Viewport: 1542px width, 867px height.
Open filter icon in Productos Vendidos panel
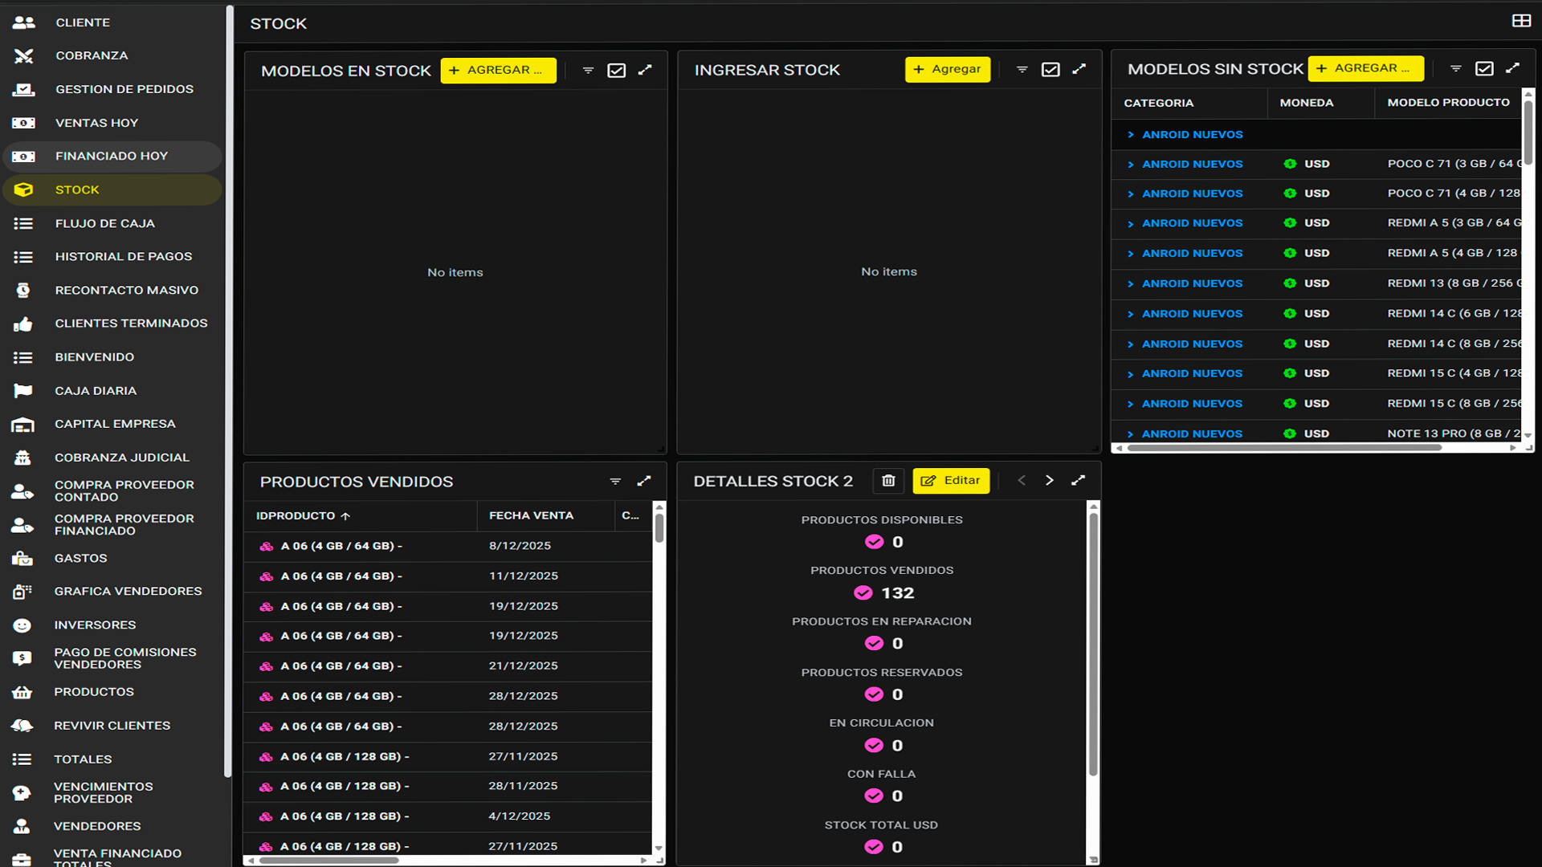pyautogui.click(x=615, y=482)
